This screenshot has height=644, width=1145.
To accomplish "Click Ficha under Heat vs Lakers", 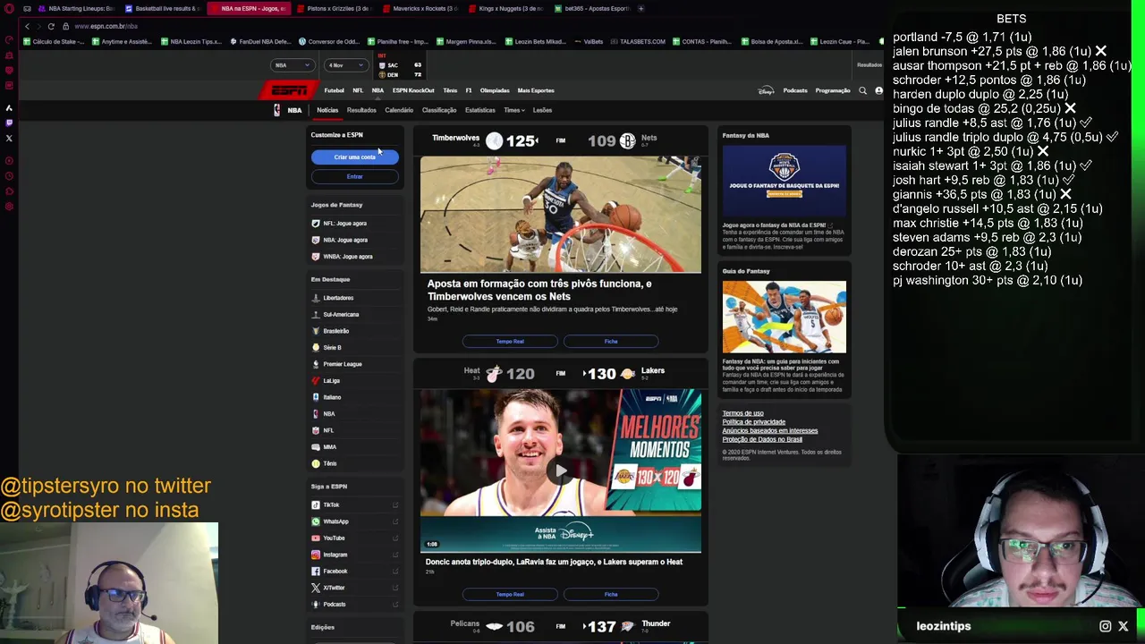I will (x=611, y=595).
